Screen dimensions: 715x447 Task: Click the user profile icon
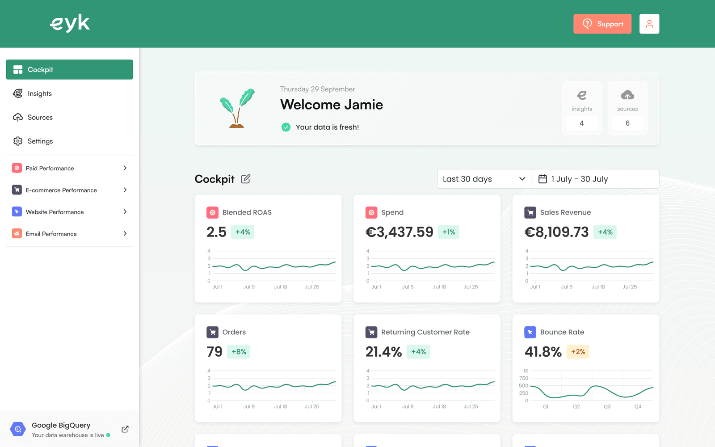click(x=649, y=24)
